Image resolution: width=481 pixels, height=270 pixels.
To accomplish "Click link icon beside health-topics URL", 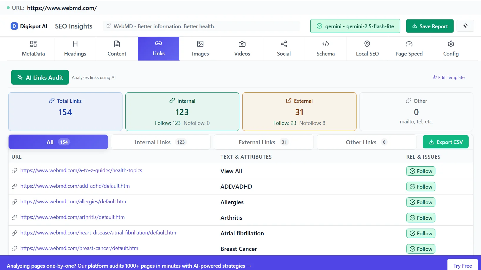I will pos(14,171).
